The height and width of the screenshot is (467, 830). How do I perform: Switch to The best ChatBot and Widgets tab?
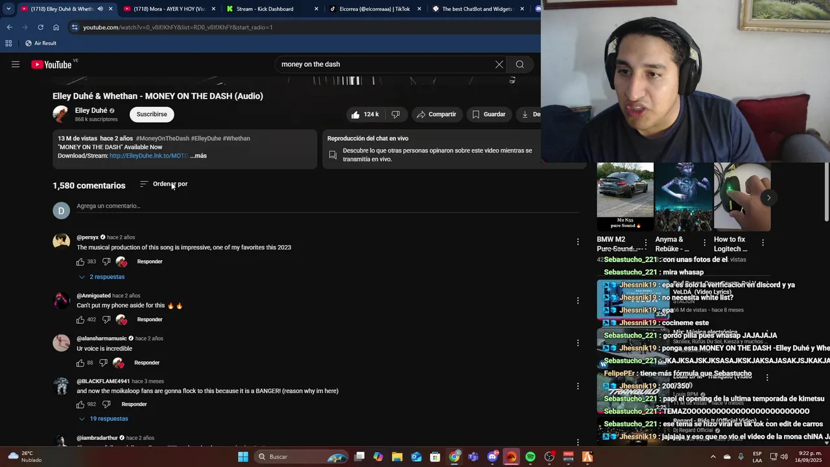pyautogui.click(x=477, y=9)
